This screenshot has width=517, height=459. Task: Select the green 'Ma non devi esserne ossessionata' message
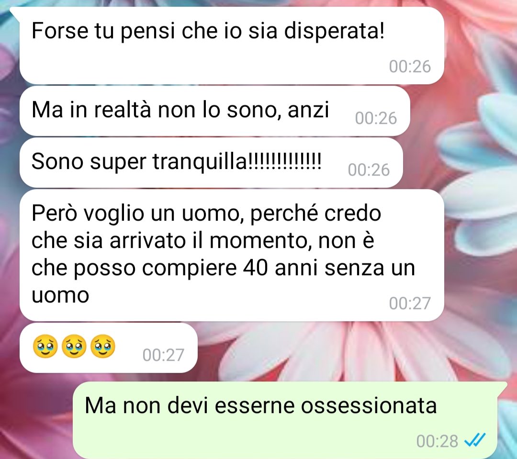pos(285,420)
